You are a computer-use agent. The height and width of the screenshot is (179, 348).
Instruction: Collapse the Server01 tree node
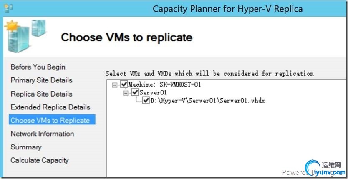point(126,92)
